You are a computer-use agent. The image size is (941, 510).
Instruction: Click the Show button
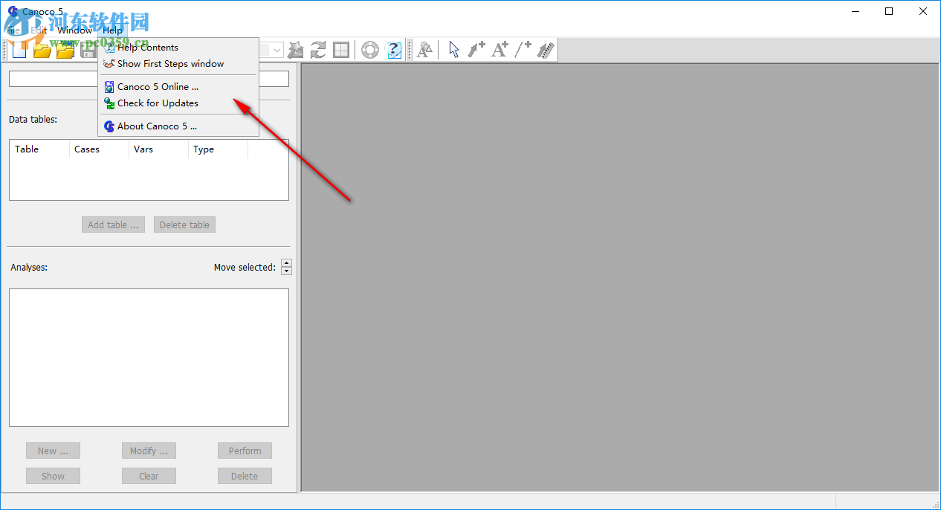(53, 476)
